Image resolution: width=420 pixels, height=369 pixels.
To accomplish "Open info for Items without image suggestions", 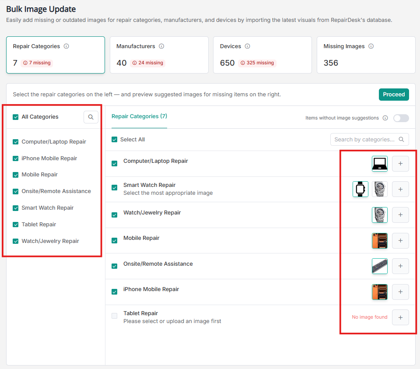I will (x=385, y=118).
